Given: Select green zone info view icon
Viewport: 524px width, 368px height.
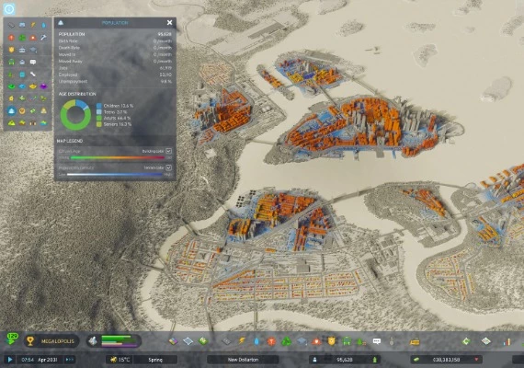Looking at the screenshot, I should point(11,86).
